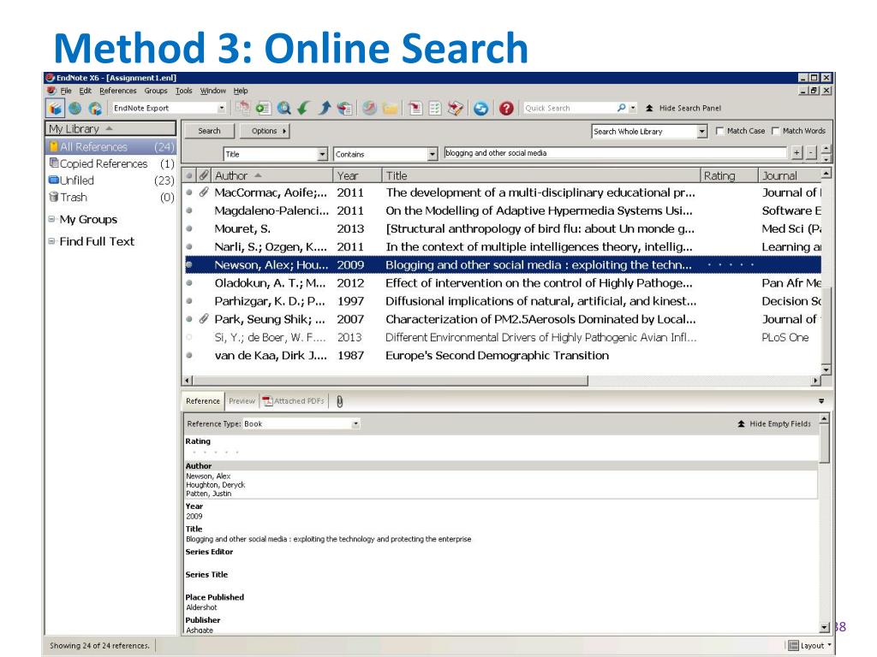Click the green Import arrow icon
This screenshot has width=877, height=657.
coord(304,108)
